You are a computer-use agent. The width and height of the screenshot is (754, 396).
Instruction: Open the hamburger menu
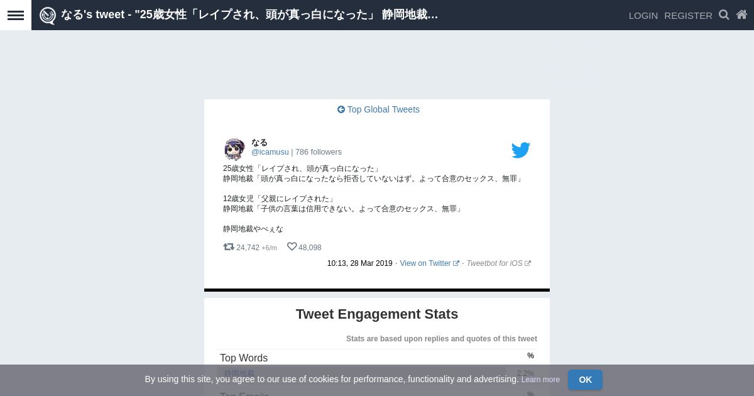(16, 15)
